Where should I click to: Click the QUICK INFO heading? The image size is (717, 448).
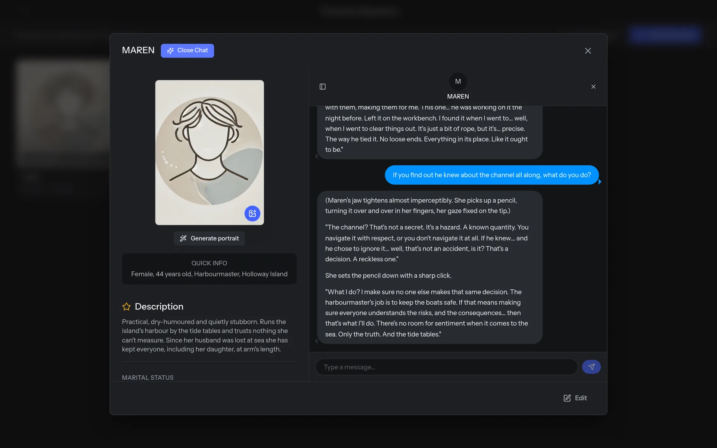(209, 263)
